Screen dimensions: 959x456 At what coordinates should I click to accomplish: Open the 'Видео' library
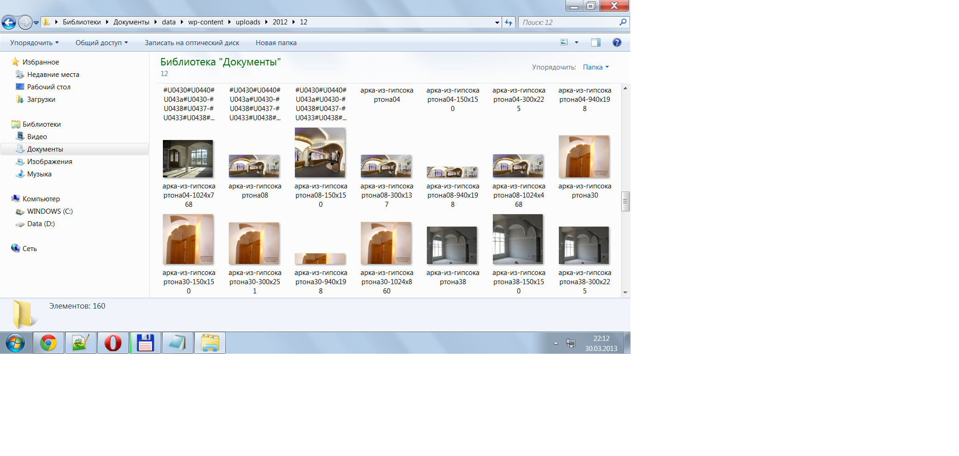pyautogui.click(x=37, y=136)
